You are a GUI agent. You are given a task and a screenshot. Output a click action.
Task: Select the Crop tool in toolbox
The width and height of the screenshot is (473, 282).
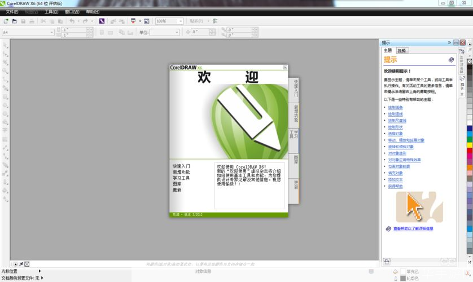pyautogui.click(x=5, y=63)
